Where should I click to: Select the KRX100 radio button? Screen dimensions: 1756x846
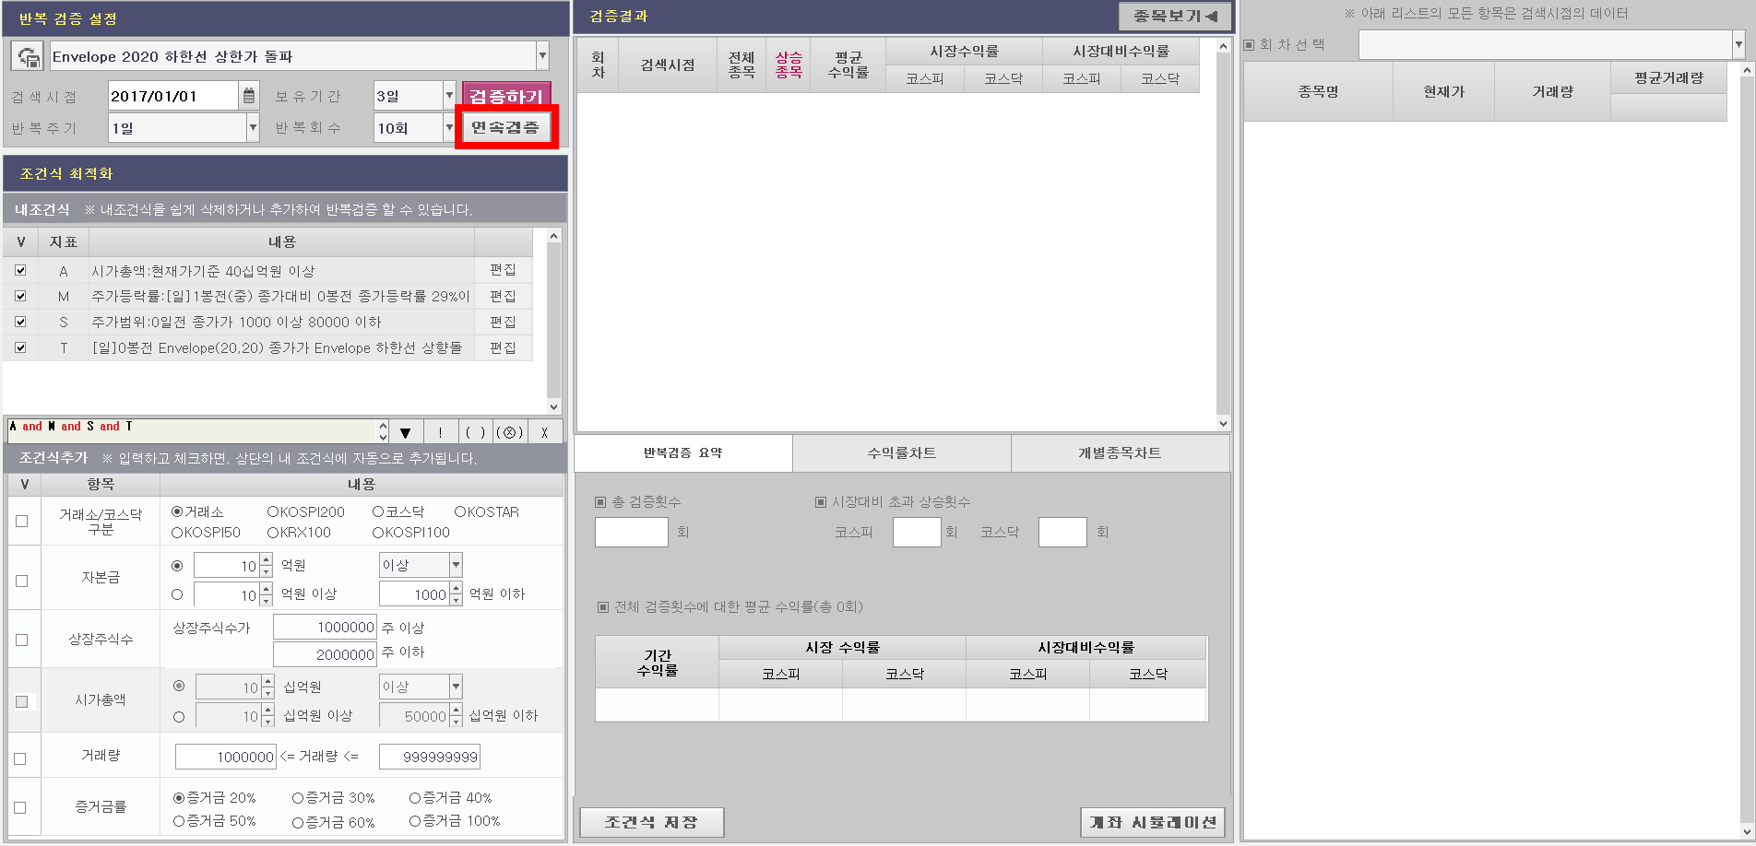coord(273,532)
